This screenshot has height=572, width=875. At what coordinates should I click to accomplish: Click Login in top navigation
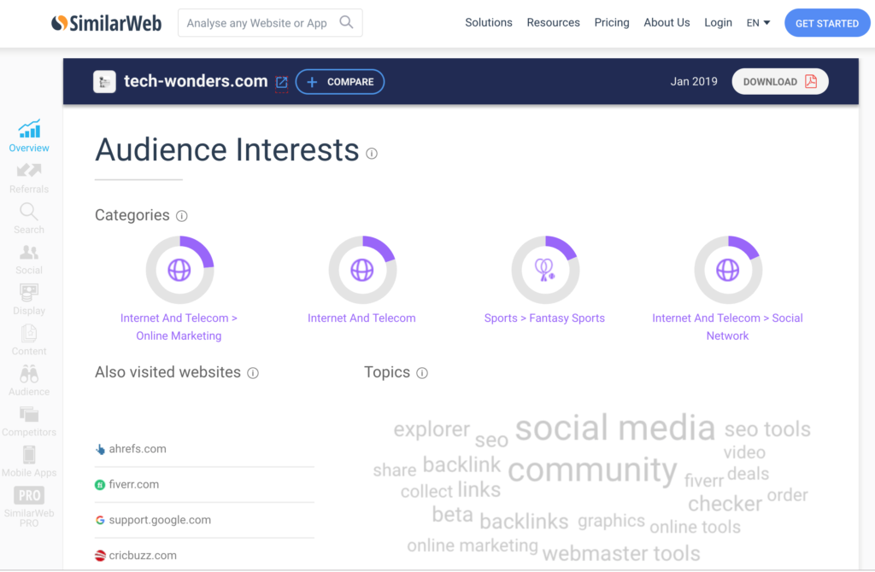(718, 22)
